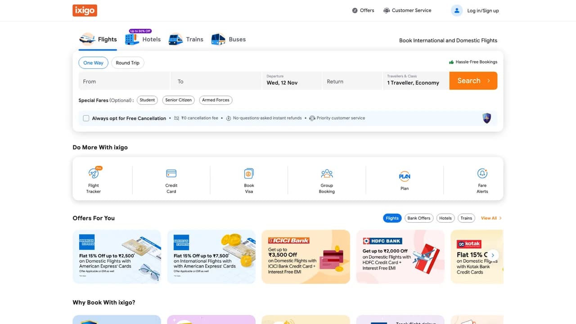
Task: Click the From airport field
Action: [124, 81]
